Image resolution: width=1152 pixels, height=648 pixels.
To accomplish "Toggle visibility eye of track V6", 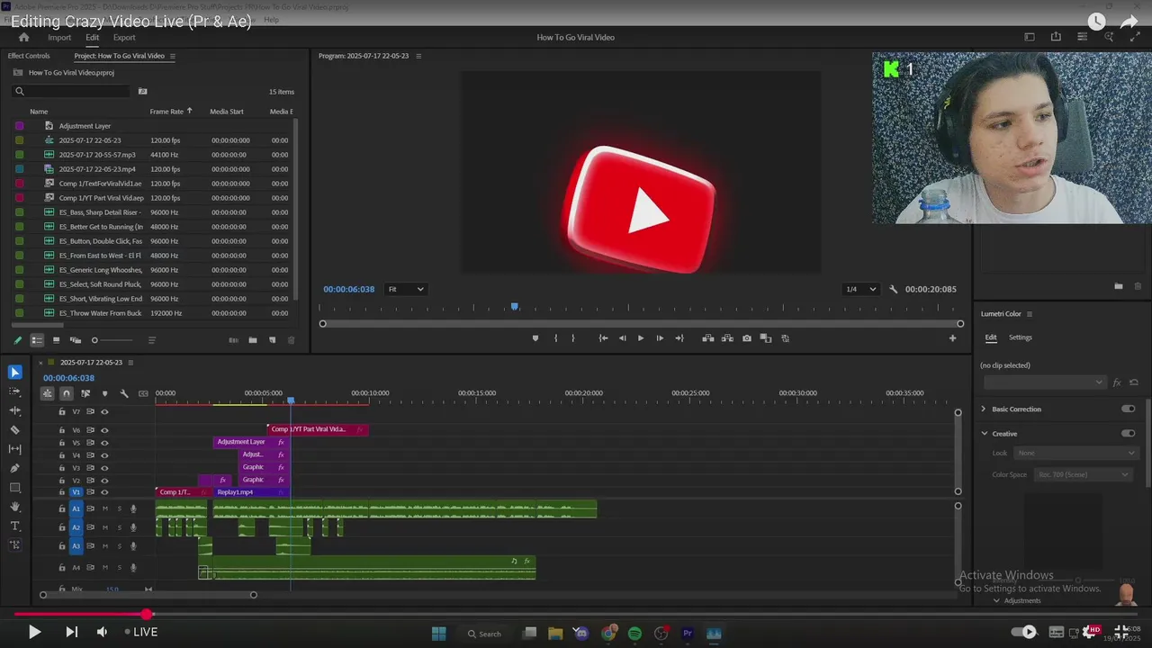I will pos(104,430).
